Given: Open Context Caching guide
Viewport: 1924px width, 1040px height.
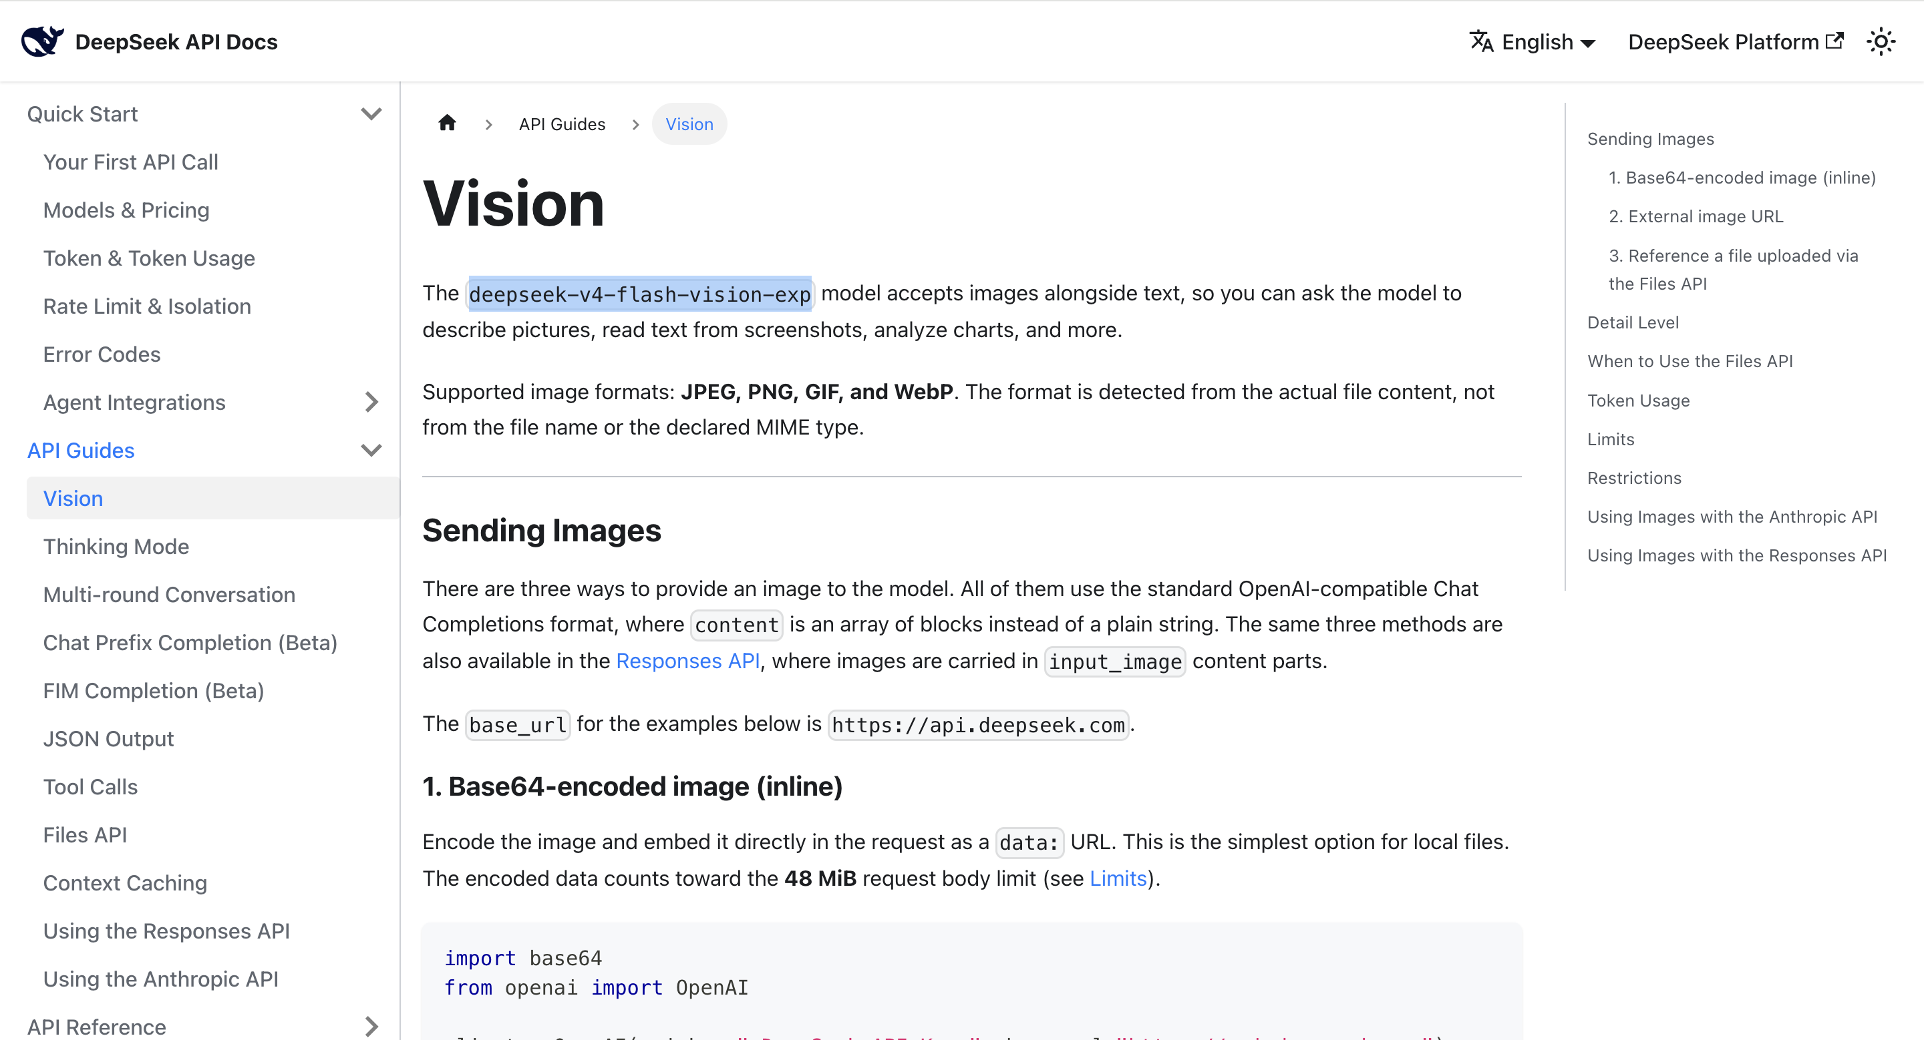Looking at the screenshot, I should [x=125, y=883].
